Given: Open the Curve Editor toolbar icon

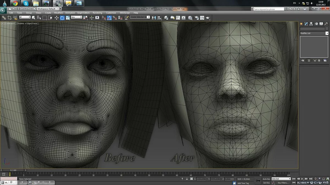Looking at the screenshot, I should tap(178, 18).
